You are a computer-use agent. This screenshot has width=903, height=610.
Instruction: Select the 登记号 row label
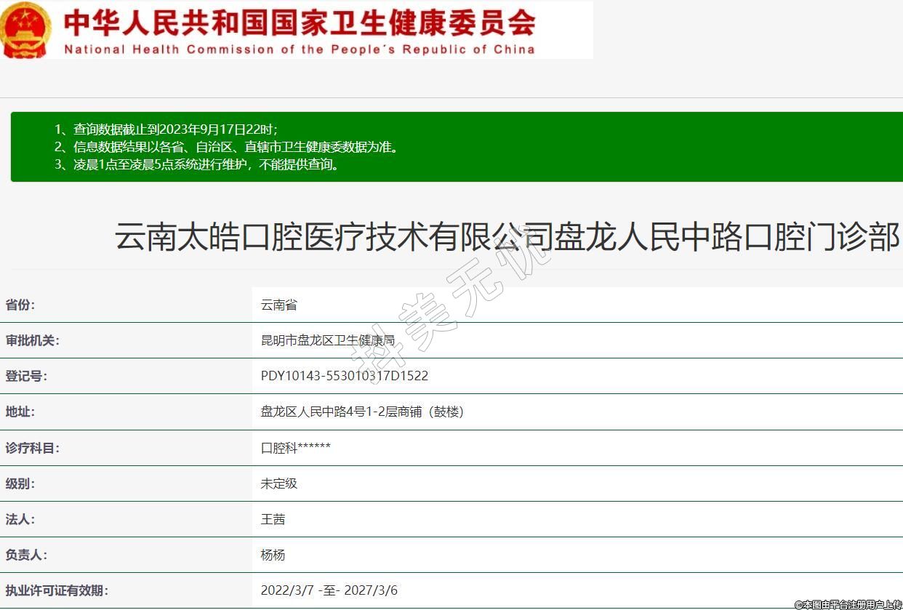pyautogui.click(x=26, y=377)
